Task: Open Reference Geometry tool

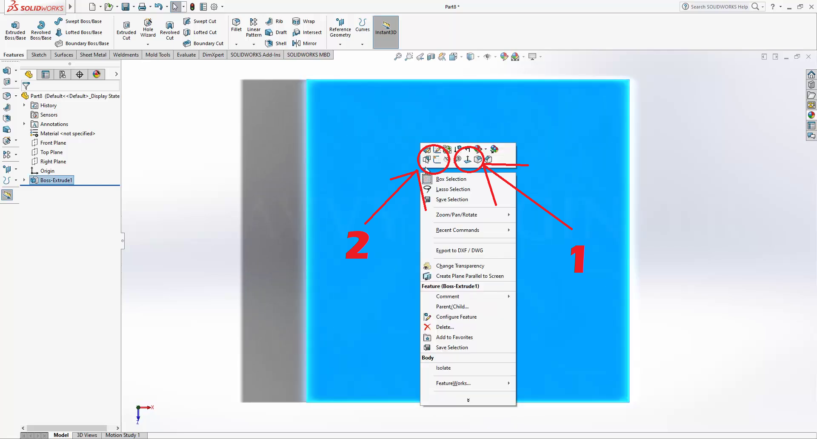Action: click(340, 28)
